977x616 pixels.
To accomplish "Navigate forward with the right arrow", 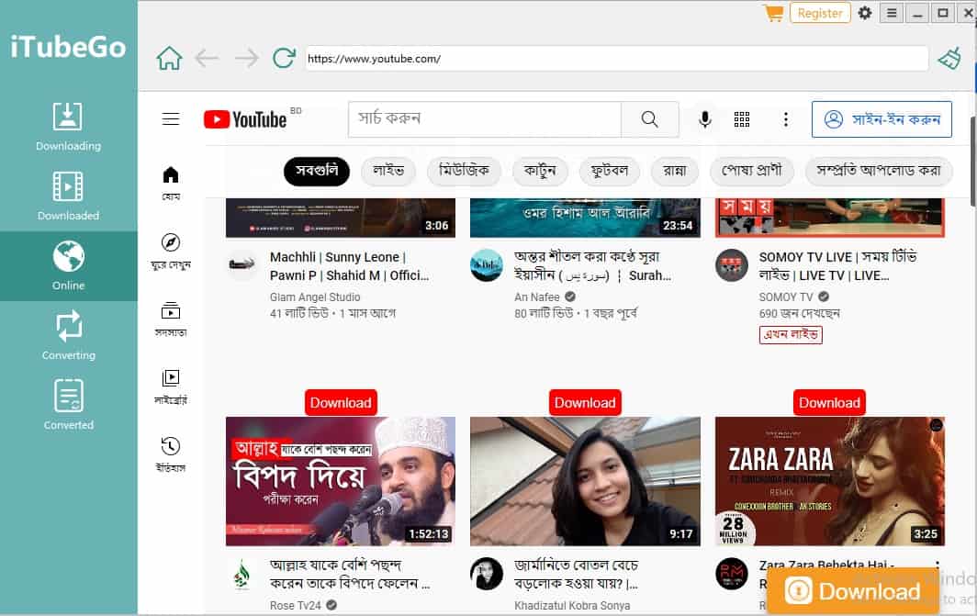I will (x=247, y=59).
